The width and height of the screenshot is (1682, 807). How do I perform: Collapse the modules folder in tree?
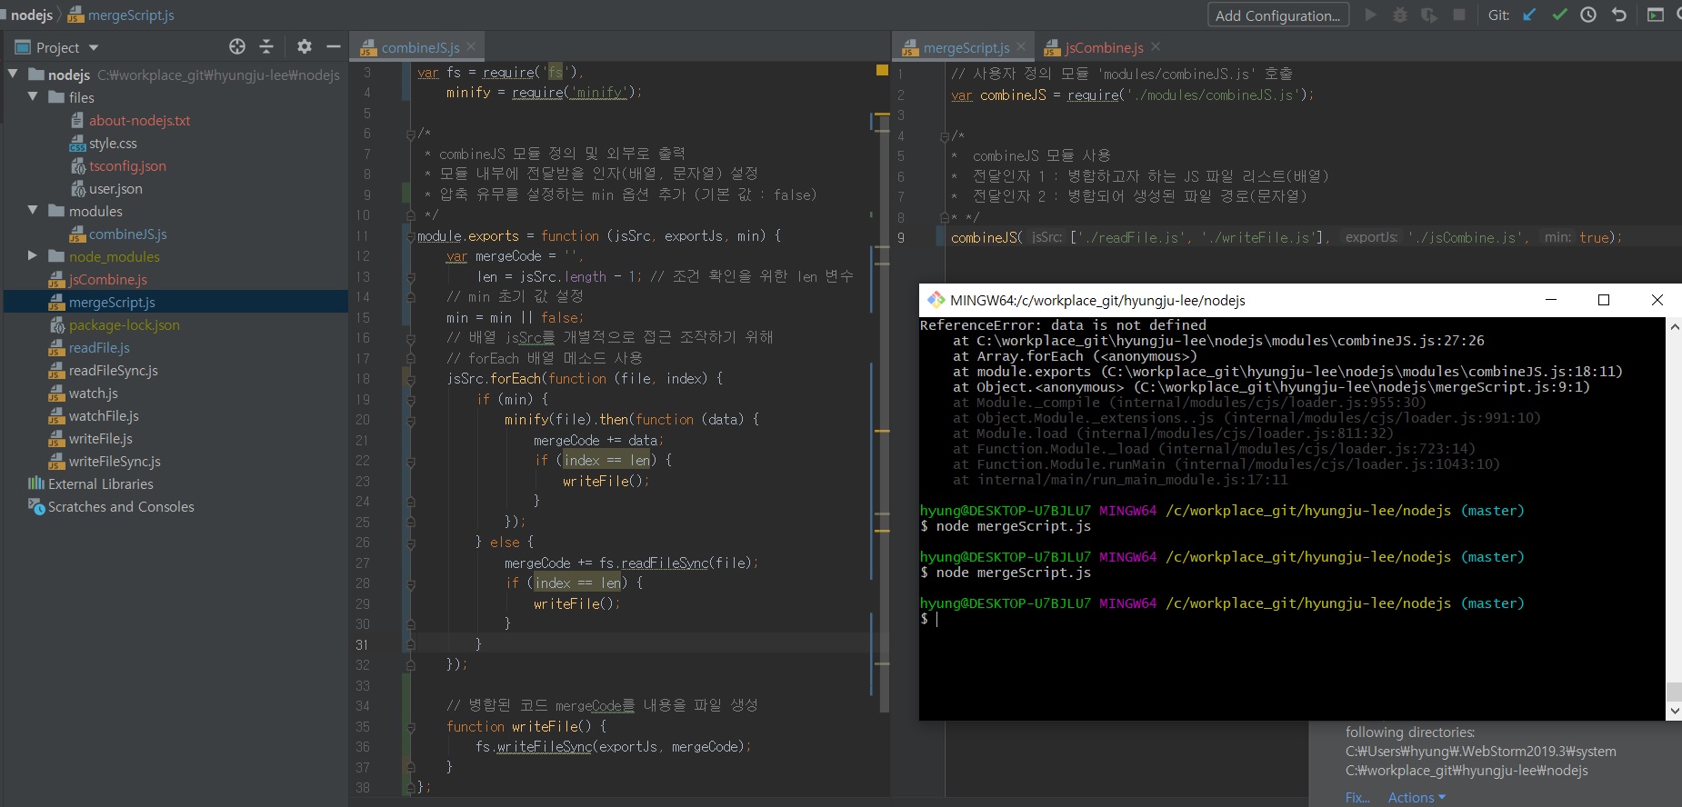coord(34,211)
